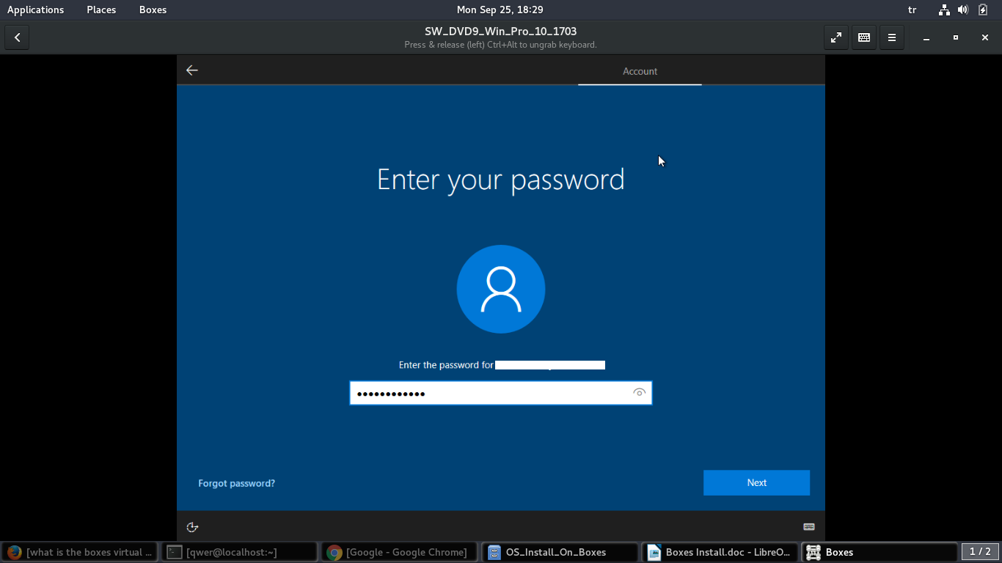Viewport: 1002px width, 563px height.
Task: Open the Applications menu
Action: 35,10
